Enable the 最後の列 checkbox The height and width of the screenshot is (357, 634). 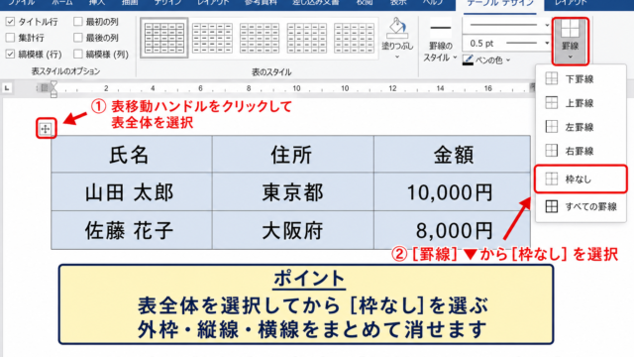pos(78,38)
